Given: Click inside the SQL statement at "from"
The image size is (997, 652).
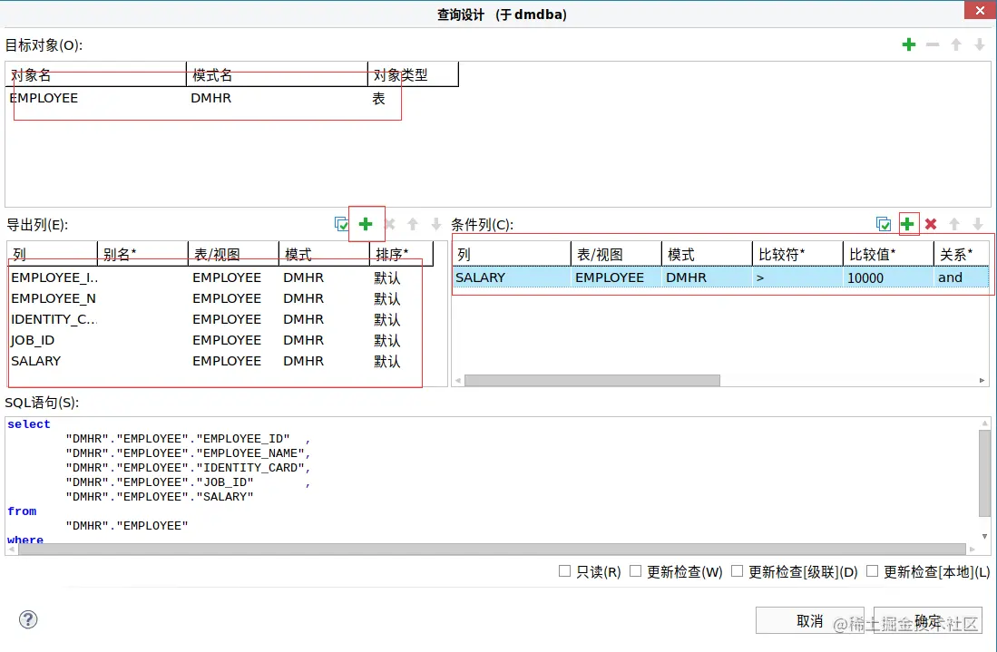Looking at the screenshot, I should (x=22, y=511).
